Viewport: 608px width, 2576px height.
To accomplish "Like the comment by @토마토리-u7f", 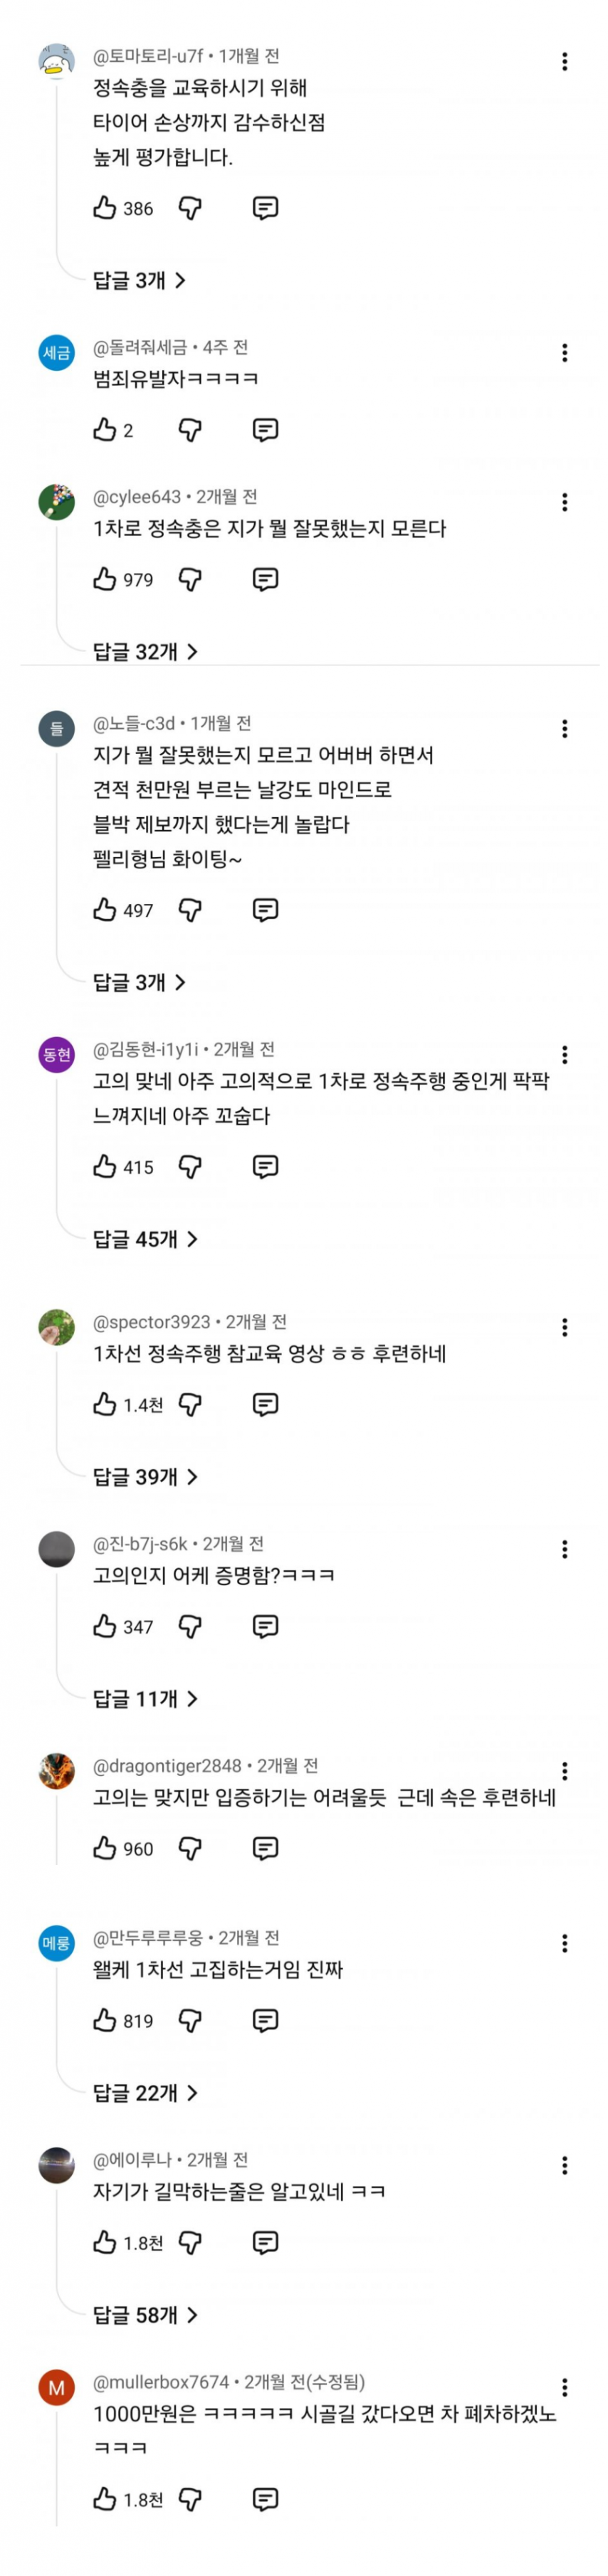I will pos(105,208).
